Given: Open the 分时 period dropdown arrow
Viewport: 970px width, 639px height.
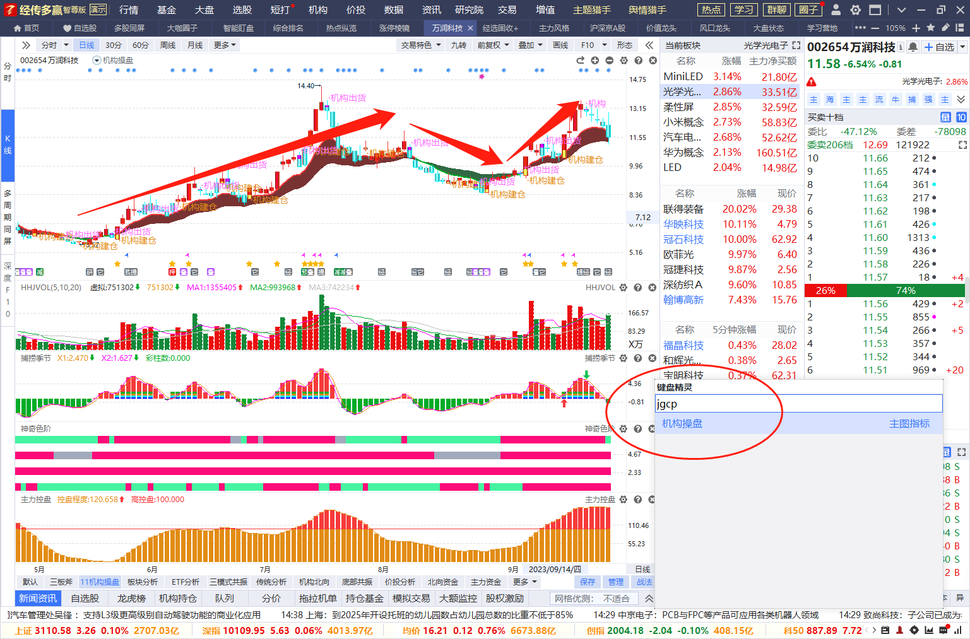Looking at the screenshot, I should click(66, 45).
